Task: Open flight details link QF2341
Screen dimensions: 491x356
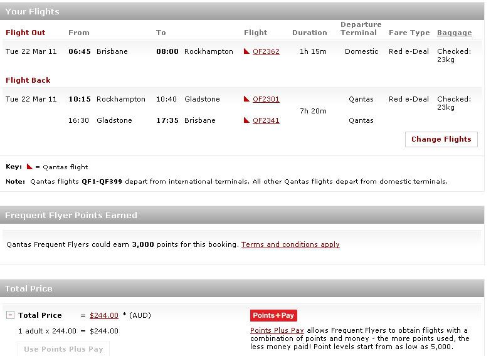Action: coord(266,120)
